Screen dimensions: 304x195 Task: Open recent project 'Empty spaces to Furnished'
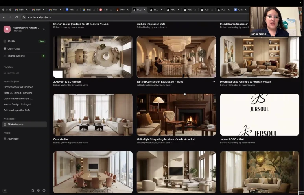pos(18,87)
